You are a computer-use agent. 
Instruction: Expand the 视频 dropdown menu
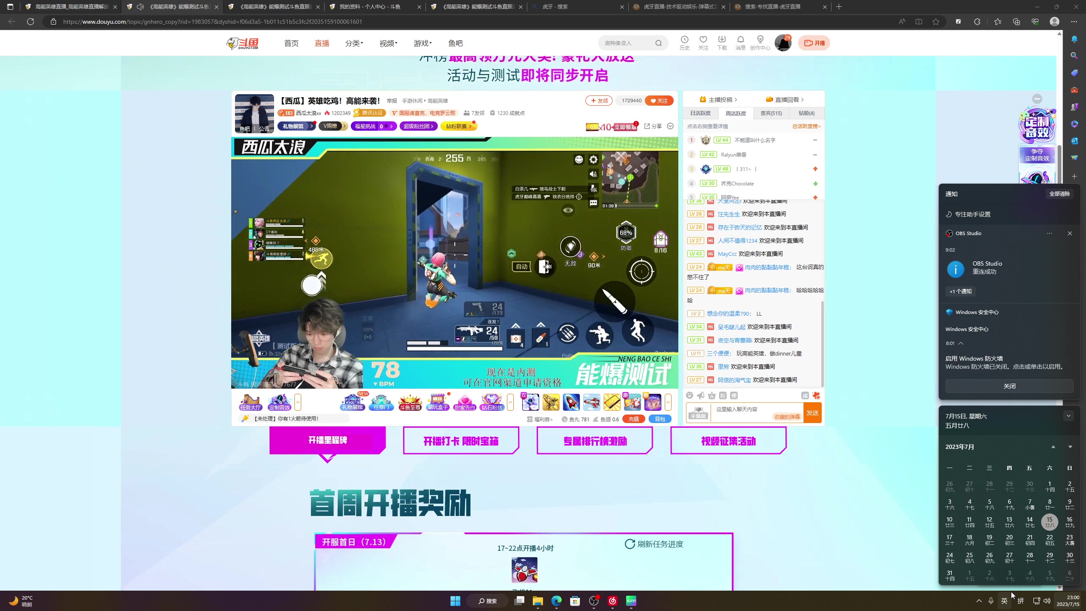pos(388,43)
